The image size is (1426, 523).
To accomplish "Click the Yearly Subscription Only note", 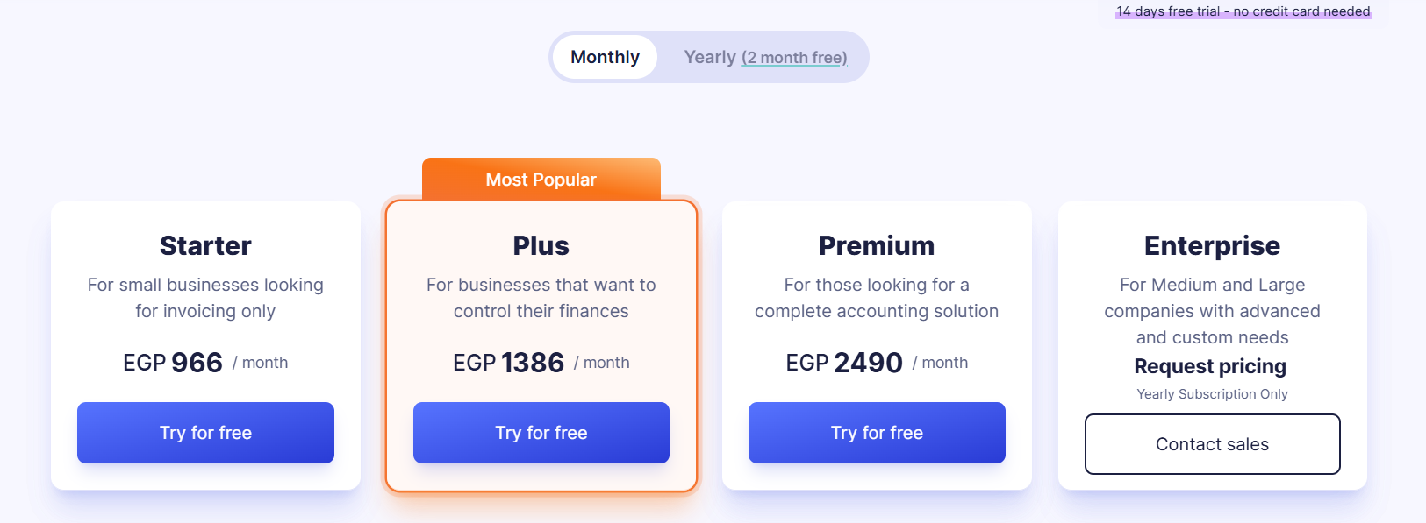I will [1212, 394].
